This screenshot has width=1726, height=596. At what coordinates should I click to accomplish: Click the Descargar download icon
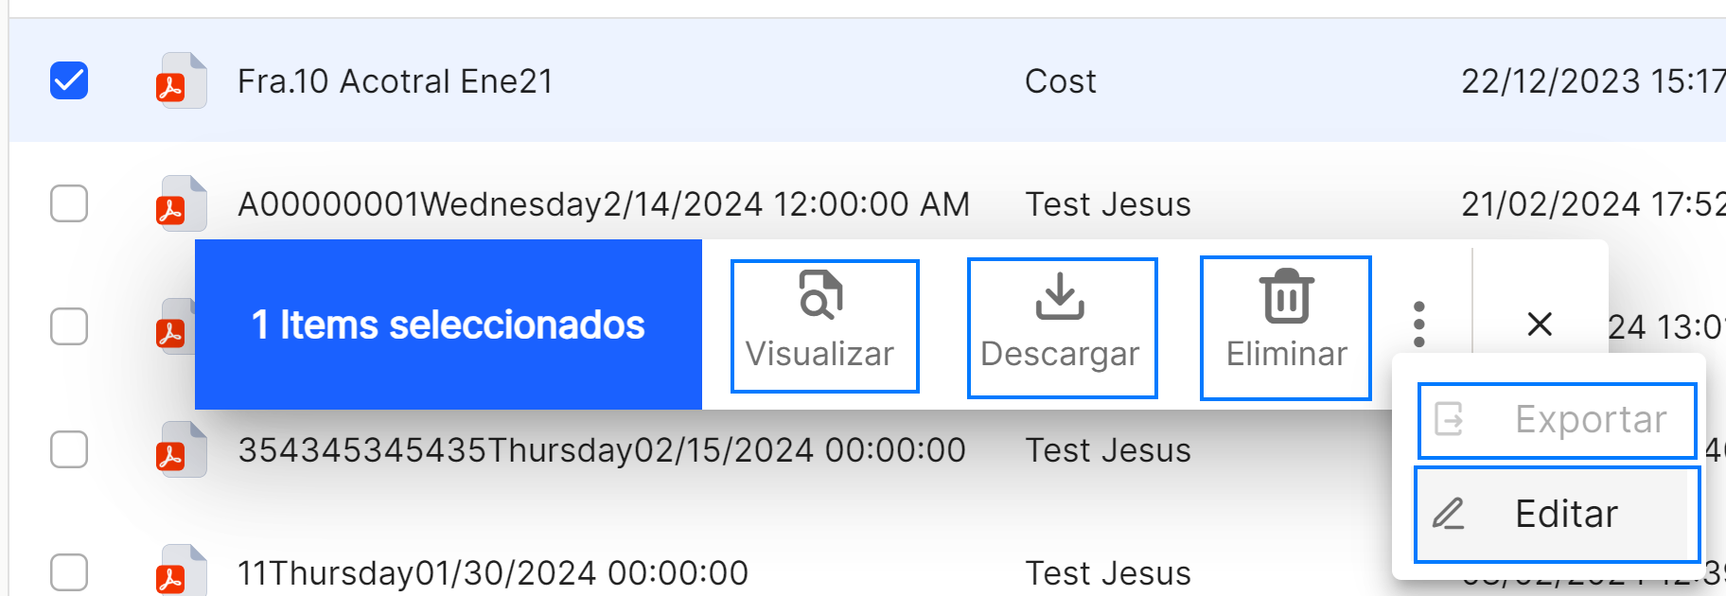point(1060,296)
